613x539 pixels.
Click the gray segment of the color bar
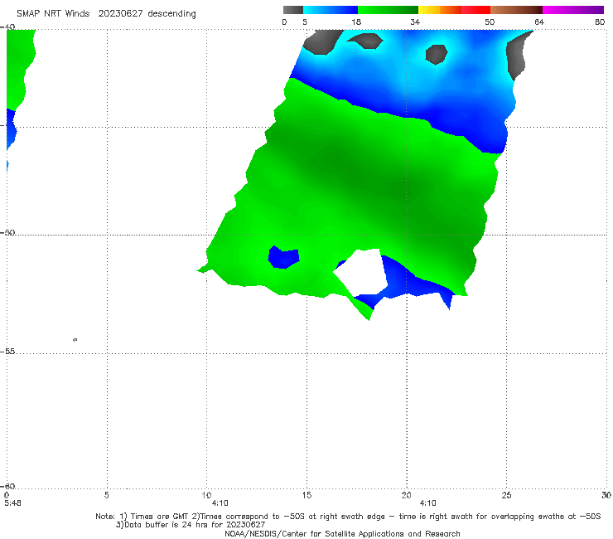(x=293, y=10)
